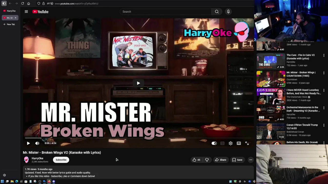Viewport: 328px width, 184px height.
Task: Go to YouTube home via the logo
Action: [x=40, y=11]
